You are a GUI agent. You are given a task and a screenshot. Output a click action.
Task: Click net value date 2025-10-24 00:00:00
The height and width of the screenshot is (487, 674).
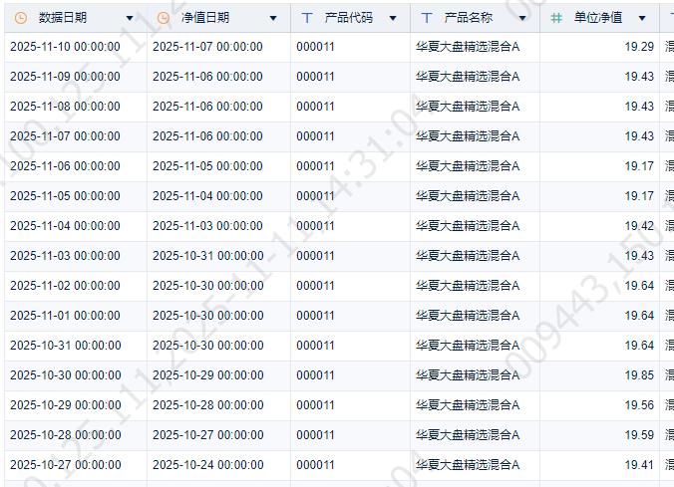tap(208, 465)
